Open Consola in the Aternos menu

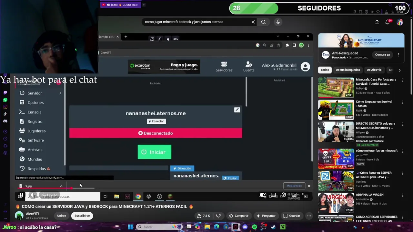coord(34,112)
